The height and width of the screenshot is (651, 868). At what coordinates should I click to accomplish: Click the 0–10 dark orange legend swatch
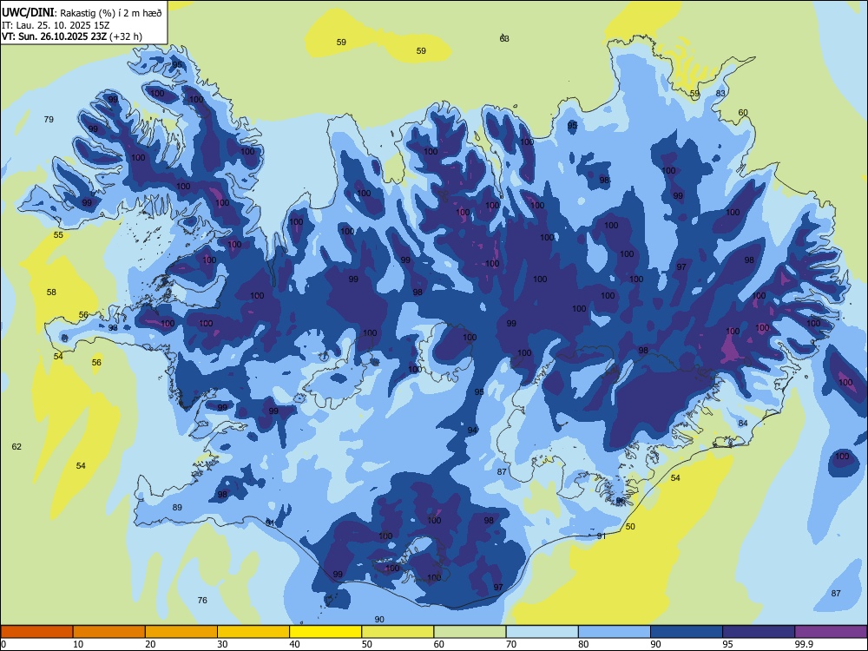point(36,632)
